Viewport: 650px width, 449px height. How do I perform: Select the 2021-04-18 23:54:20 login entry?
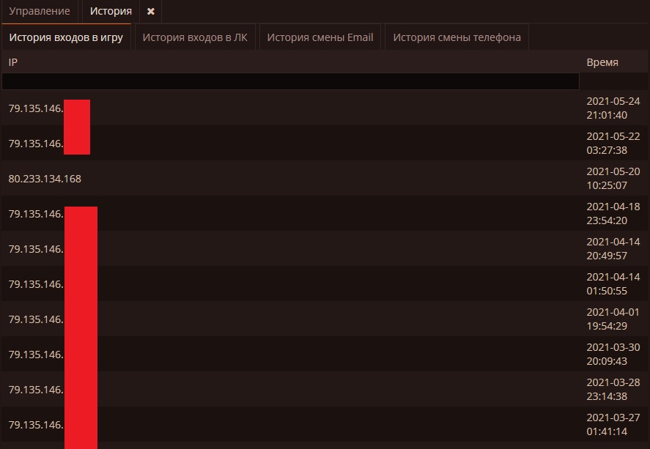point(613,213)
